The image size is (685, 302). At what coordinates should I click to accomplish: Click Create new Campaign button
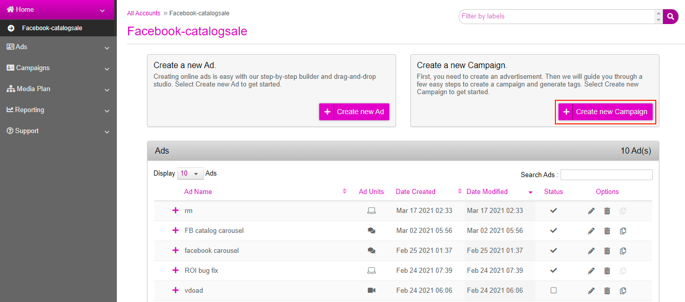606,112
